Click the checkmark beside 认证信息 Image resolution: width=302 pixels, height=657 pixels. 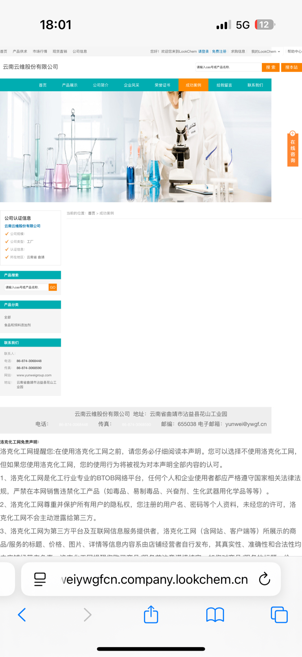pyautogui.click(x=7, y=249)
